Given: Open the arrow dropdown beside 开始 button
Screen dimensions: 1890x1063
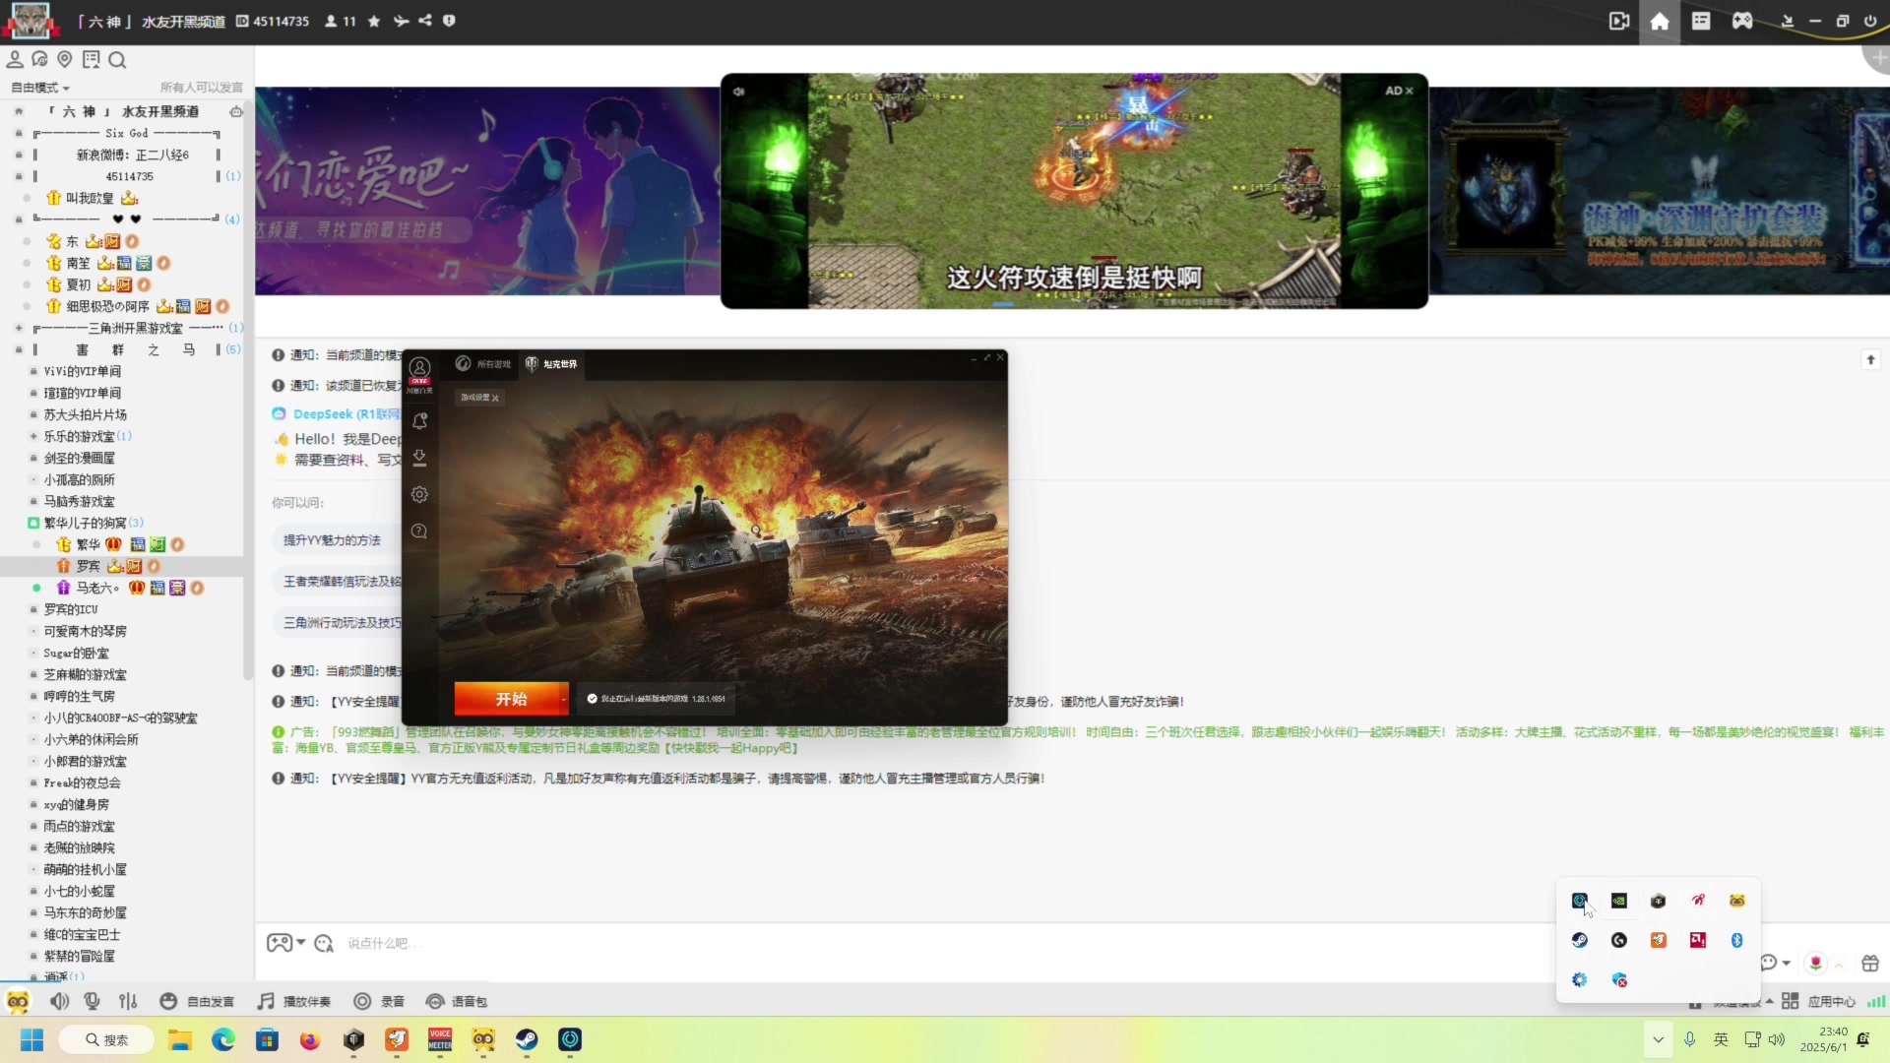Looking at the screenshot, I should coord(563,699).
